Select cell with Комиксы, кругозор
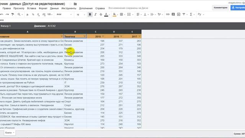Image resolution: width=245 pixels, height=138 pixels. point(75,109)
